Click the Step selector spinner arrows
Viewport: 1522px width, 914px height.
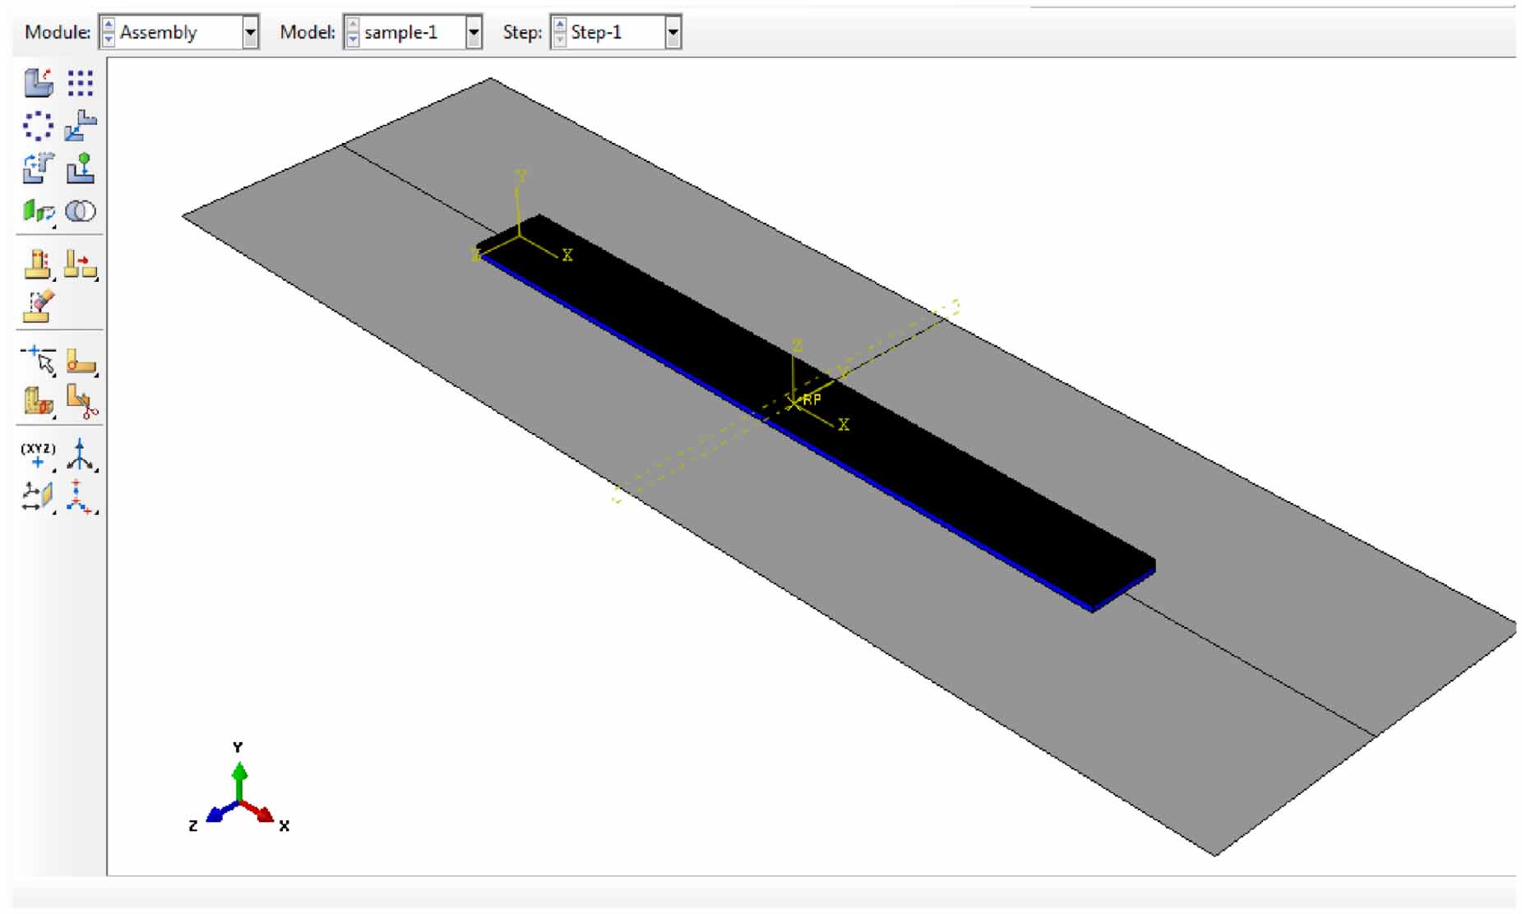[x=560, y=33]
